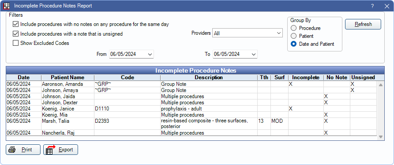Open the Providers dropdown
Screen dimensions: 394x165
click(248, 33)
